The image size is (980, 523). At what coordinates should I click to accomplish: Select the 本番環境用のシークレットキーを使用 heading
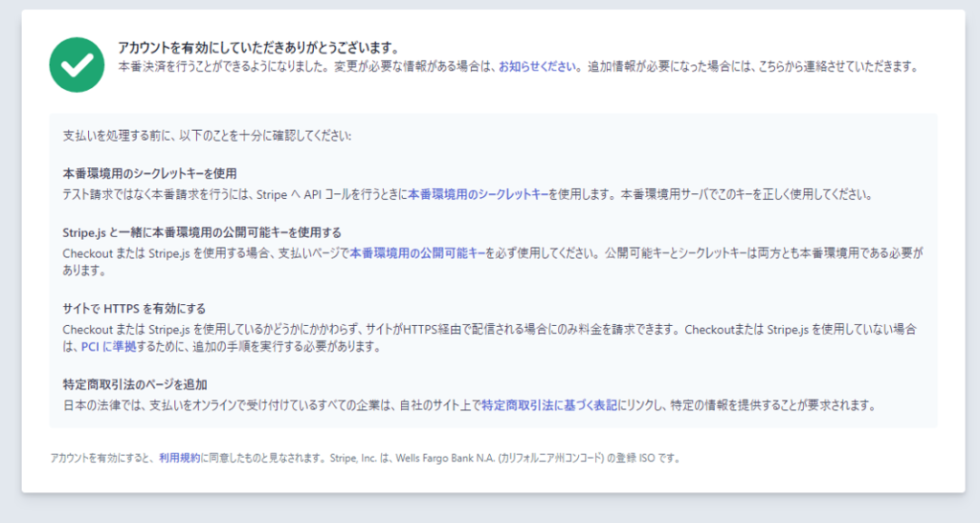(150, 173)
